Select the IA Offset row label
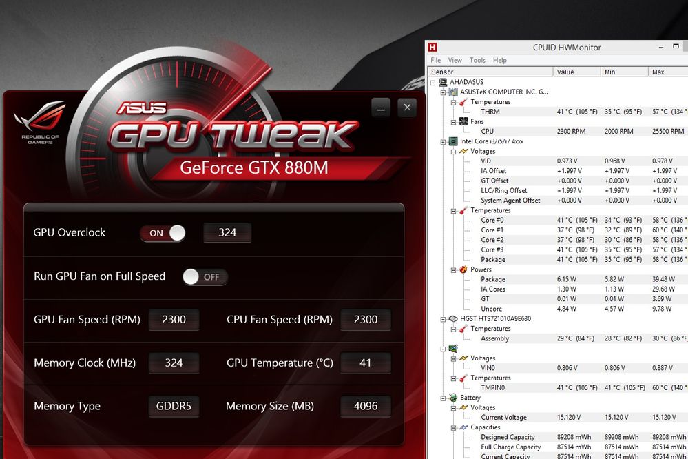 pyautogui.click(x=494, y=171)
